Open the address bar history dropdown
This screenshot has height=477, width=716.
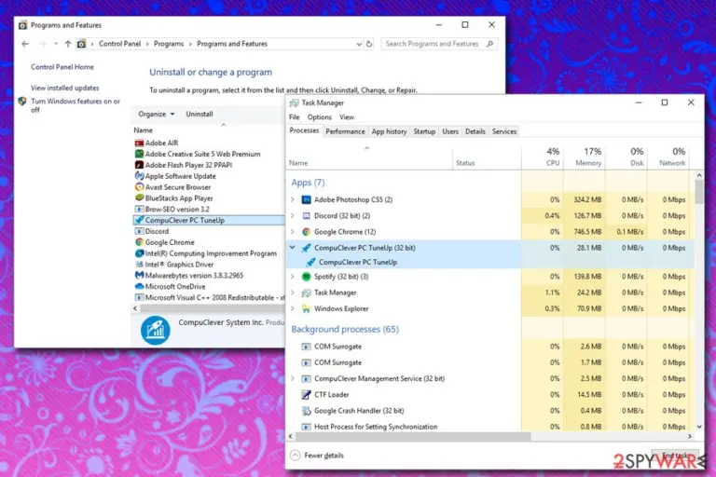click(x=359, y=44)
